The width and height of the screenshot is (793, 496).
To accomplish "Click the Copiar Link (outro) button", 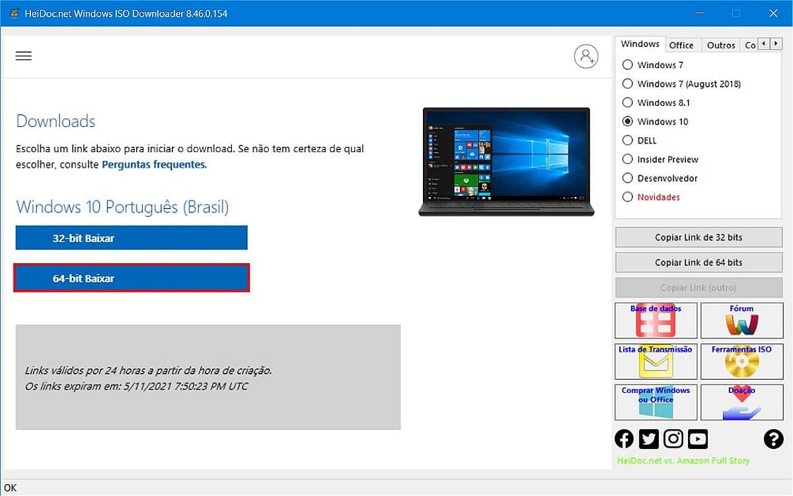I will [x=699, y=288].
